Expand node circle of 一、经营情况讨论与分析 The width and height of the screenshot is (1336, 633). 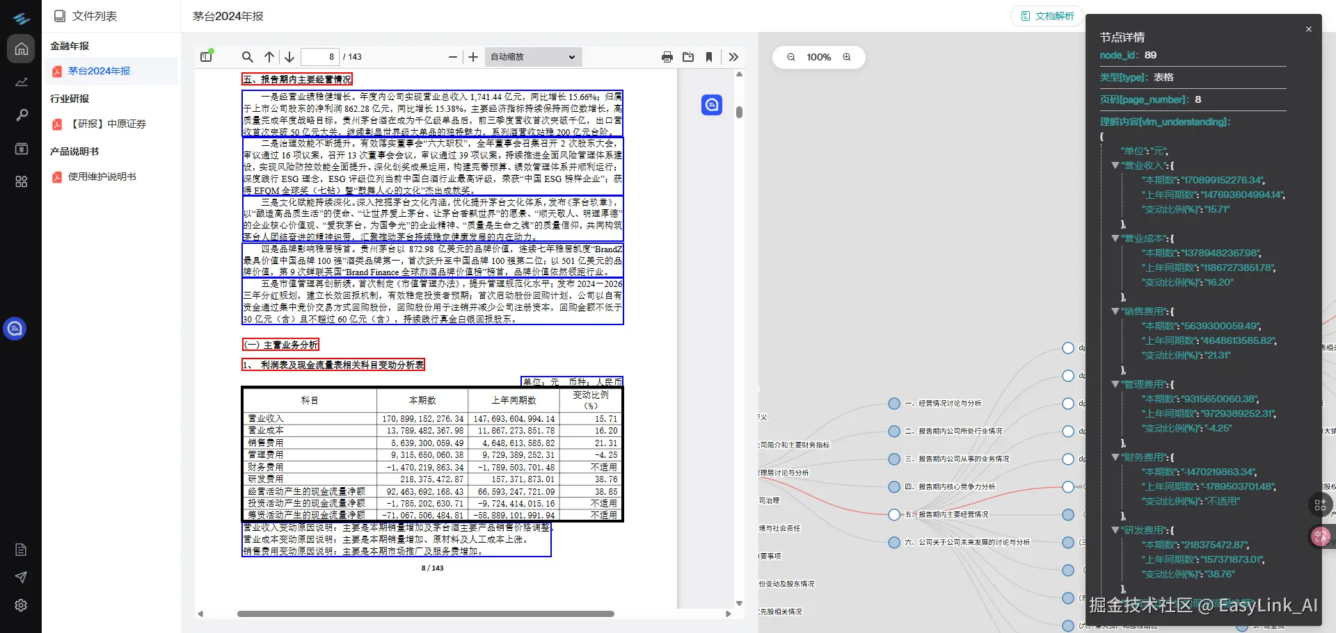click(894, 404)
